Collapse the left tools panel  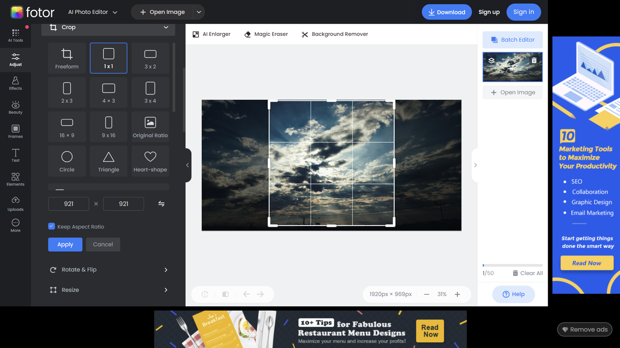click(188, 165)
